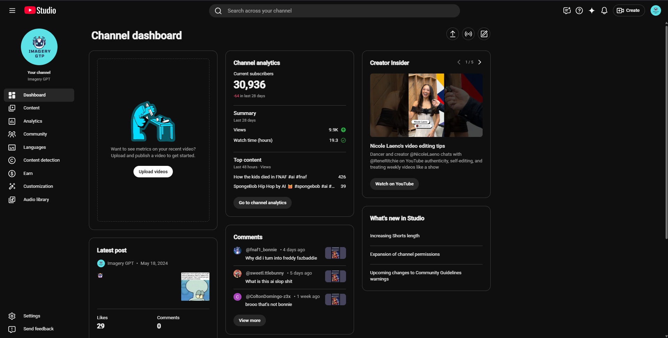Image resolution: width=668 pixels, height=338 pixels.
Task: Click View more comments button
Action: 249,321
